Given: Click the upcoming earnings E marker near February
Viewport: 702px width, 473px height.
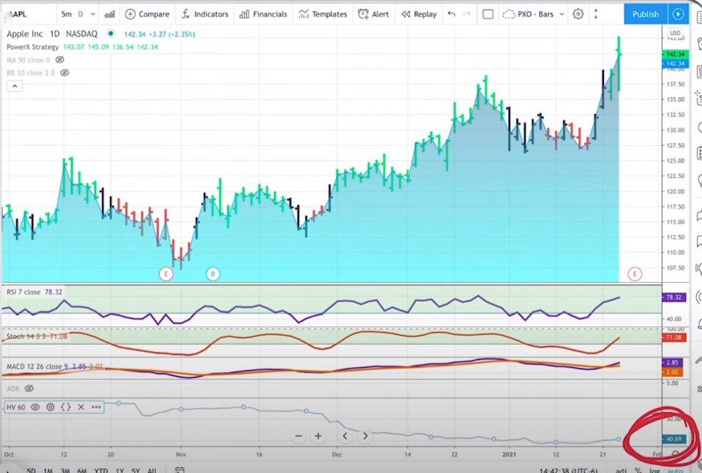Looking at the screenshot, I should [635, 274].
